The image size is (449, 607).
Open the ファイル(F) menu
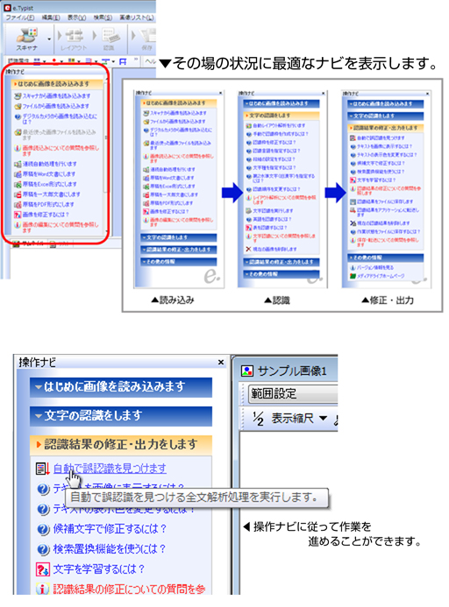(19, 18)
